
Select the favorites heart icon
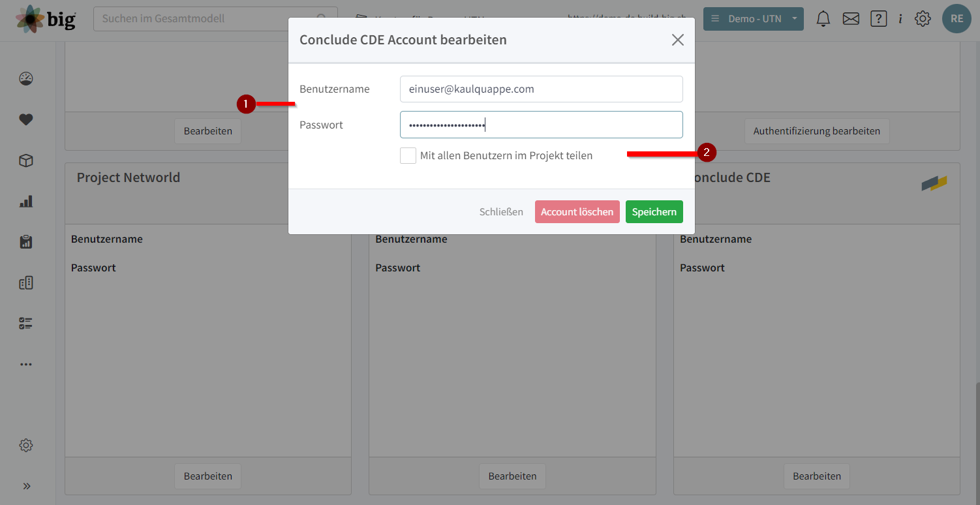[25, 119]
